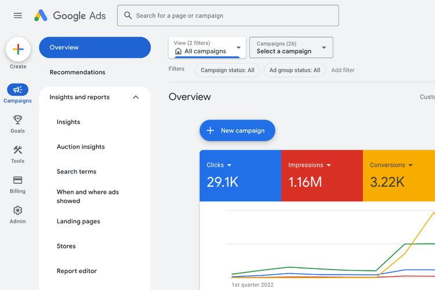Click the Create plus button

(x=18, y=50)
